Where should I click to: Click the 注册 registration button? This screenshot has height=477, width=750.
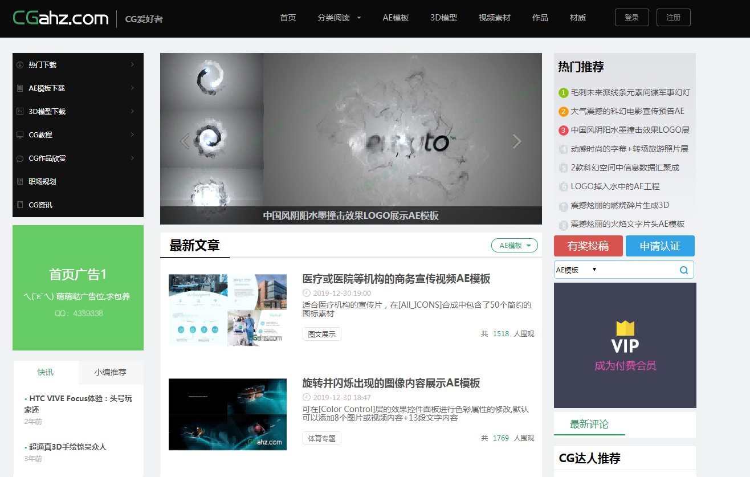(673, 17)
